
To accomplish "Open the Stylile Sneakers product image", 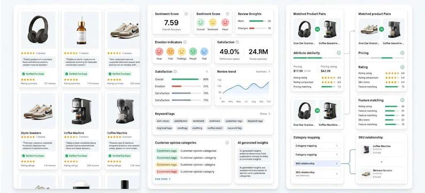I will 38,111.
